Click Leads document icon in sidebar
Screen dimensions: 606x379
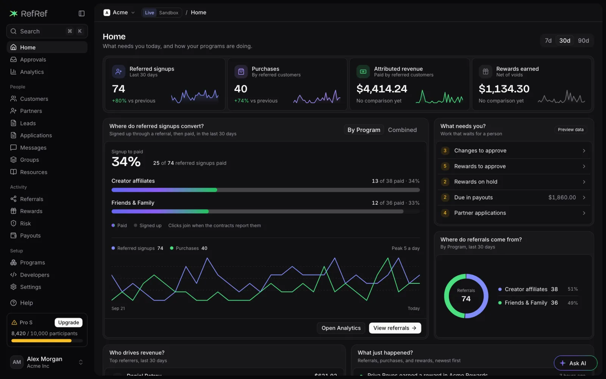tap(14, 123)
